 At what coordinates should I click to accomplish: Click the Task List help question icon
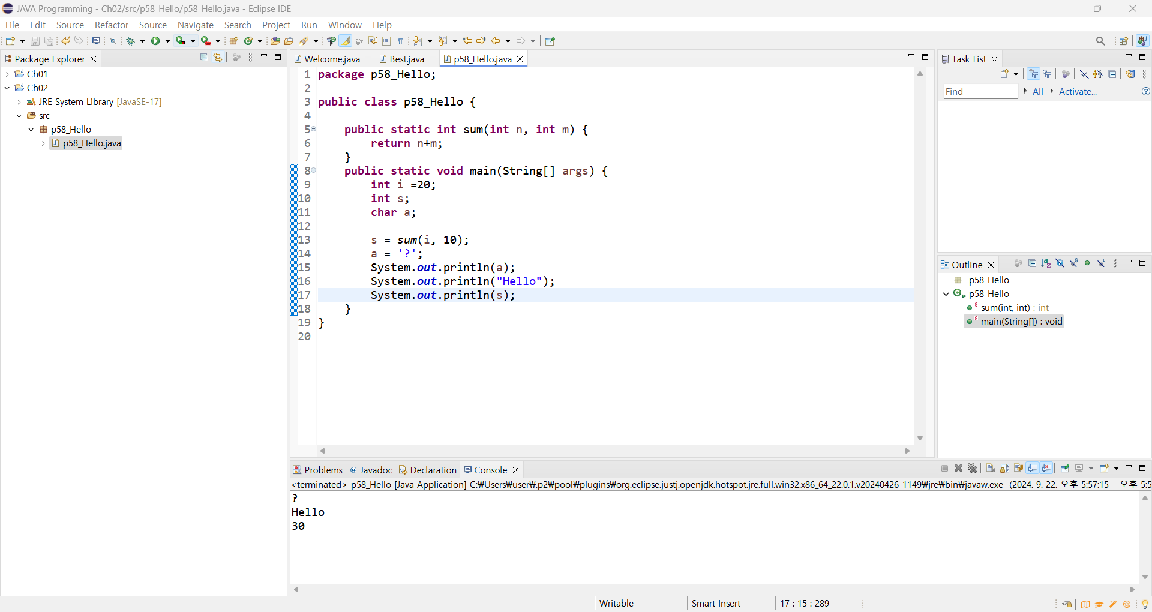1145,91
